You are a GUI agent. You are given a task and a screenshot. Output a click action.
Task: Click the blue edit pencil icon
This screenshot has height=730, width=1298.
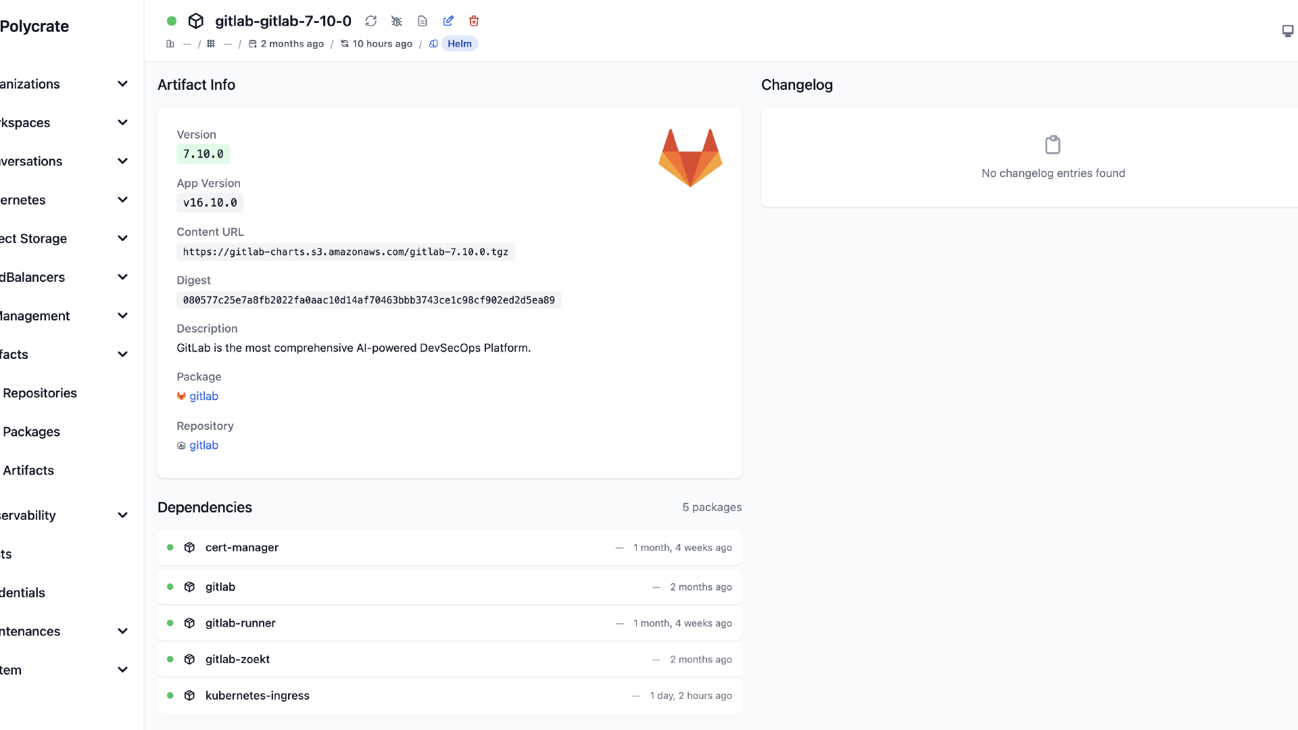coord(448,21)
